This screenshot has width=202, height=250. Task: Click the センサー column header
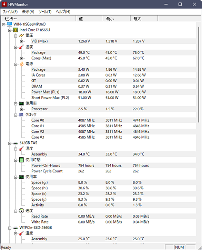[38, 19]
